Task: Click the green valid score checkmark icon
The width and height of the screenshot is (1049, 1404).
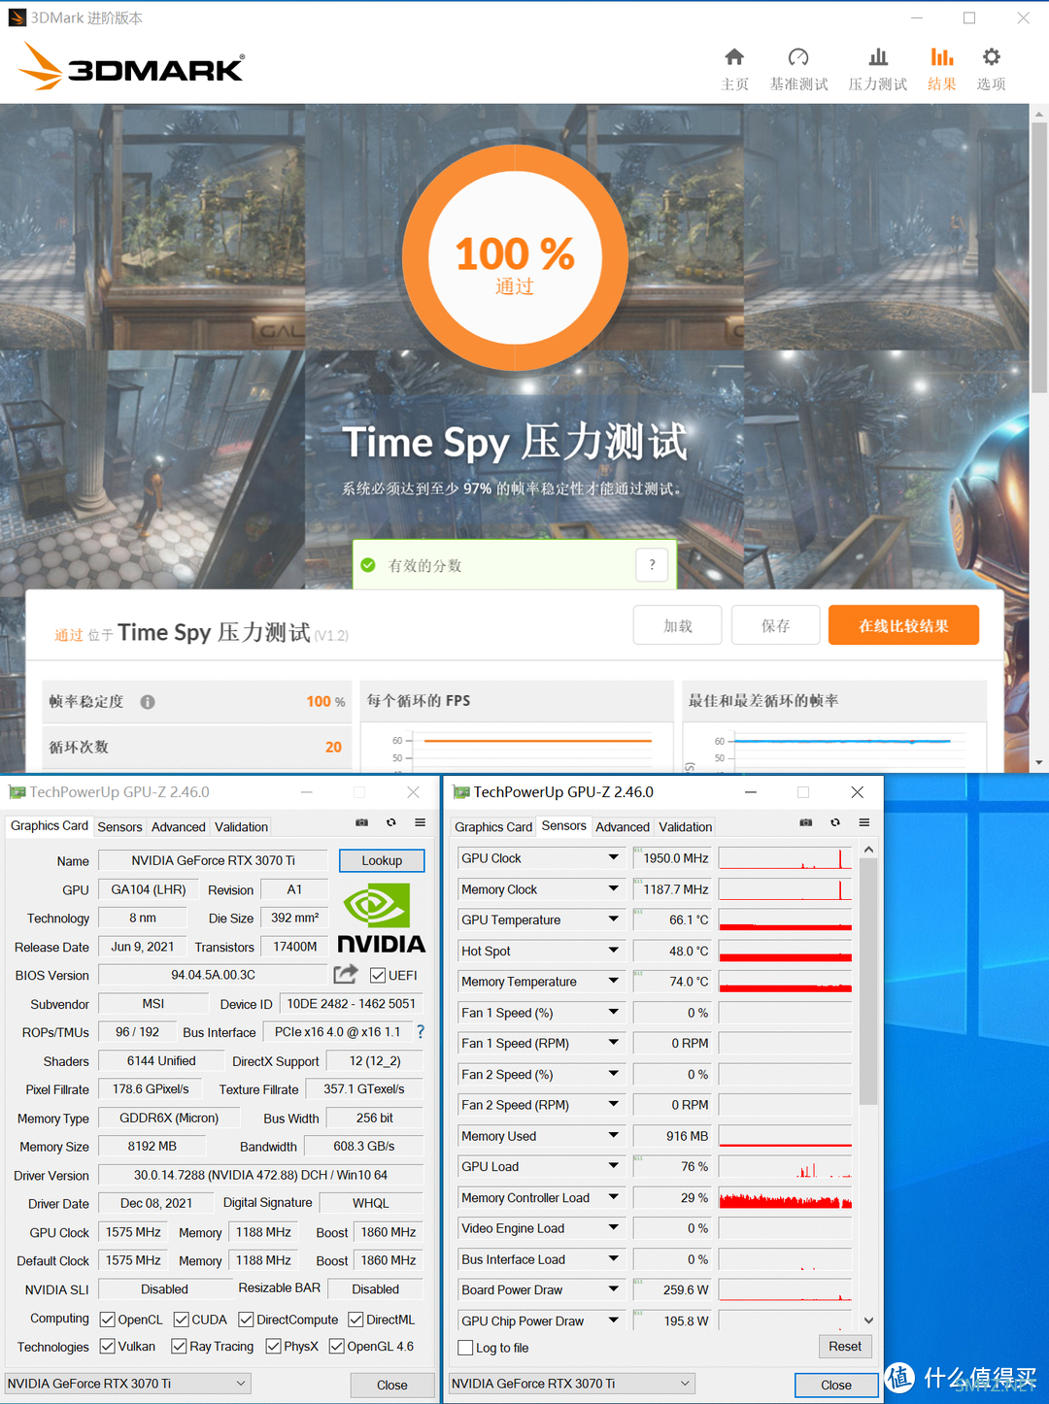Action: pos(368,565)
